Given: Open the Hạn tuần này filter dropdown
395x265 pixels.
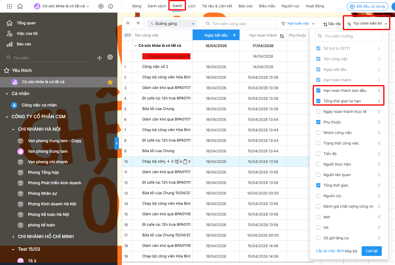Looking at the screenshot, I should point(298,24).
